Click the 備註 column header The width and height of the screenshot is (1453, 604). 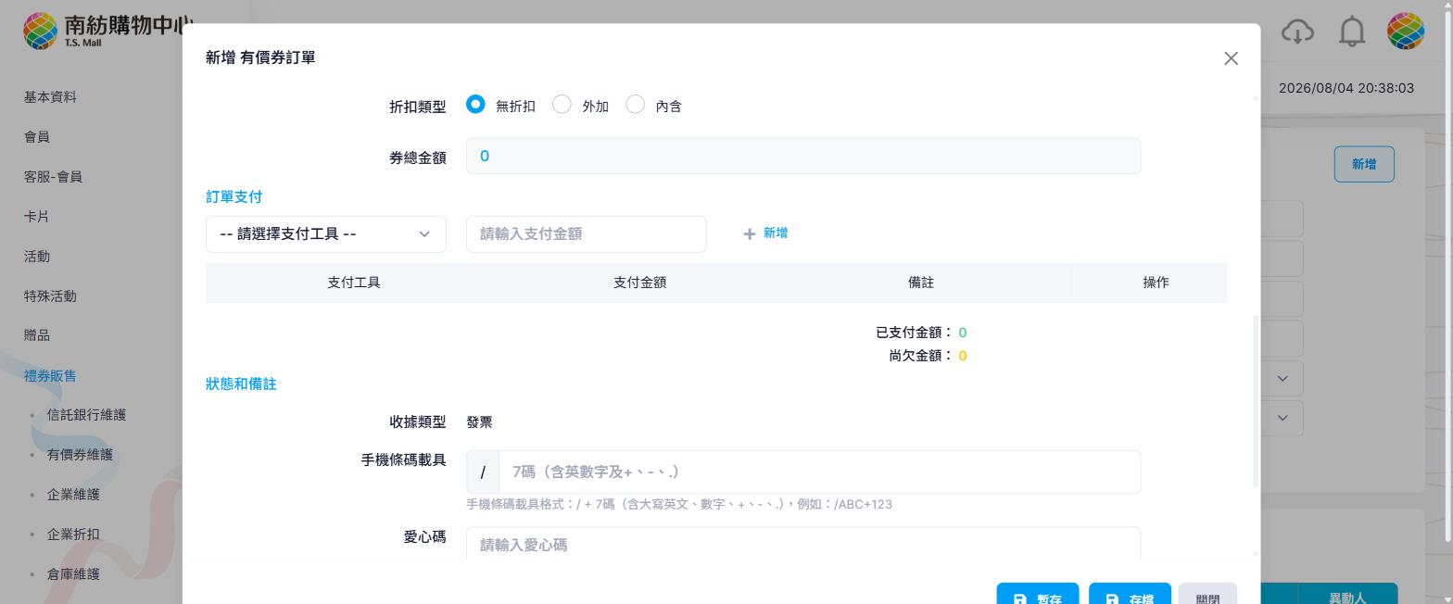921,283
